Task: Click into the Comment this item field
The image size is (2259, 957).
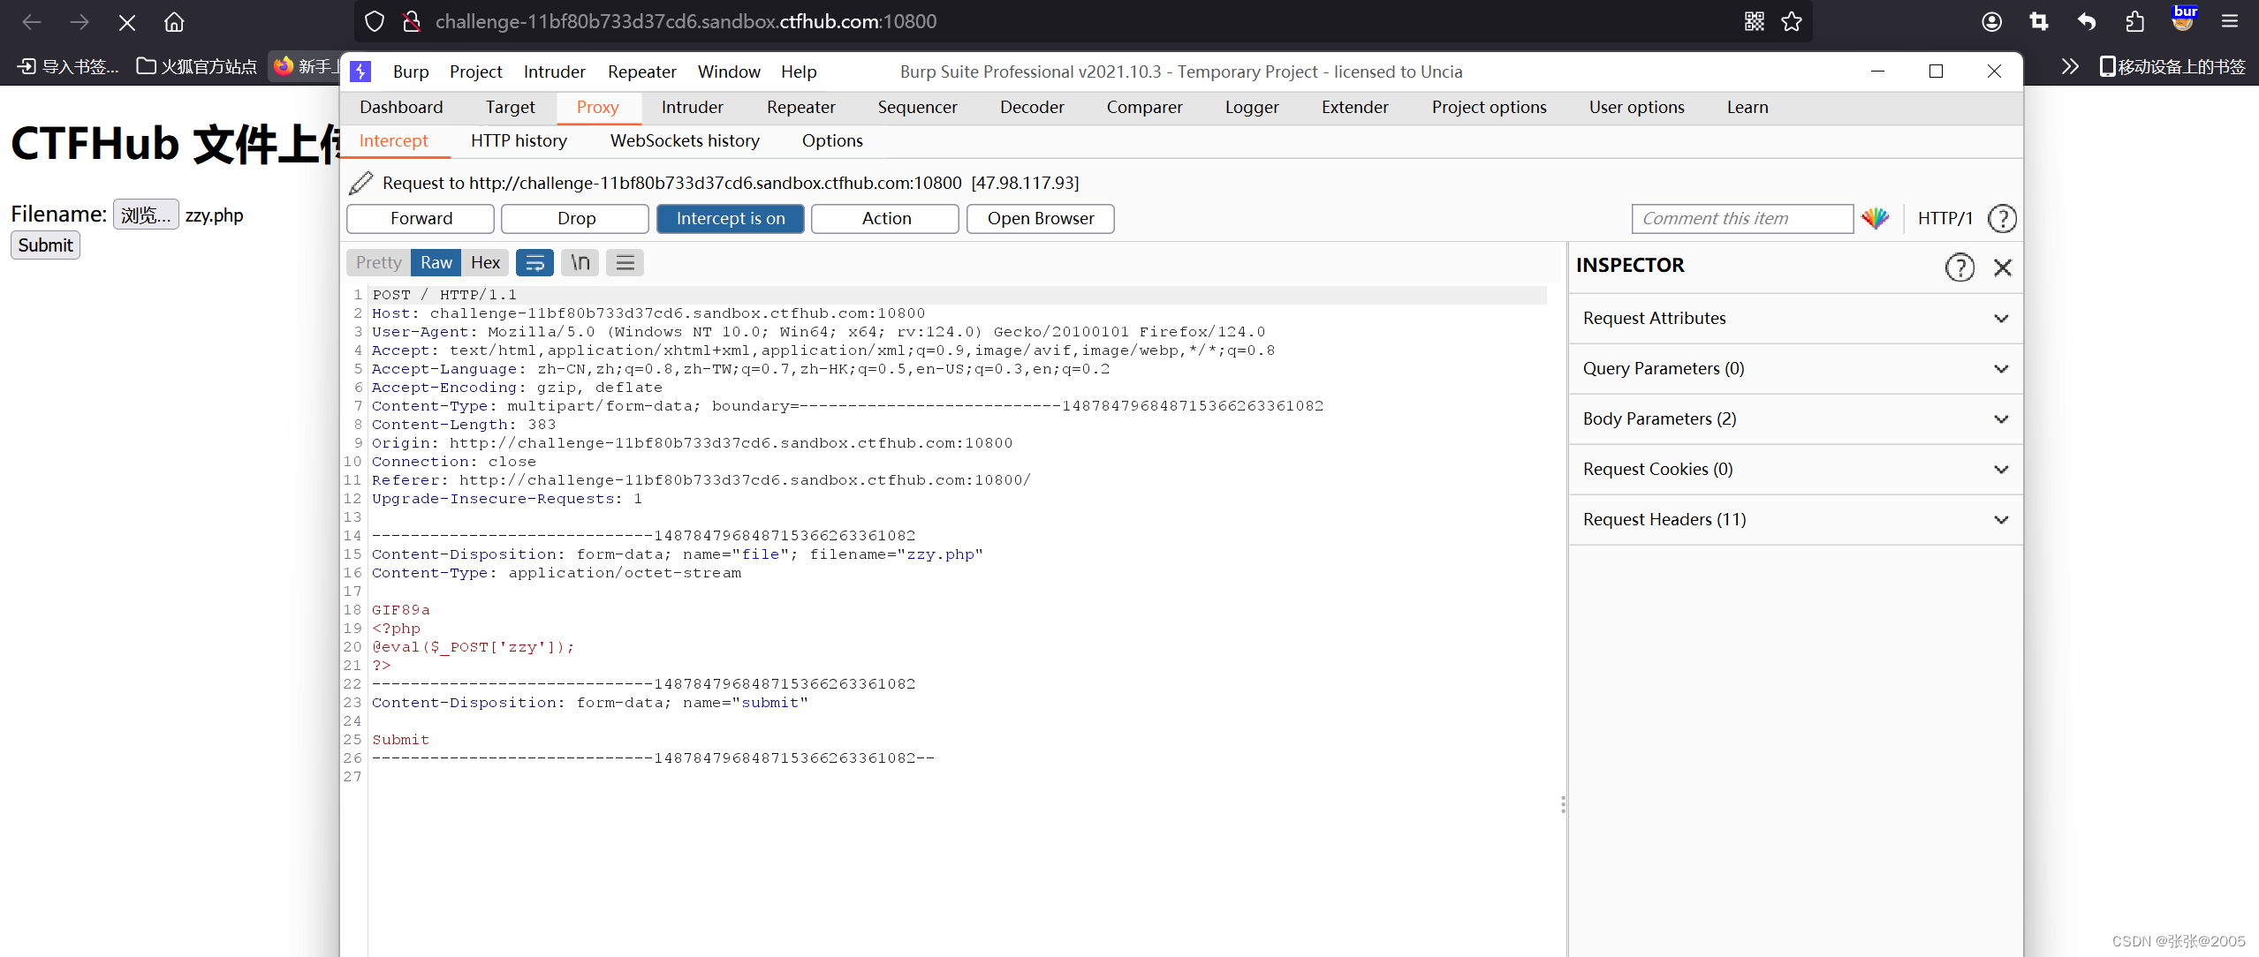Action: (1740, 218)
